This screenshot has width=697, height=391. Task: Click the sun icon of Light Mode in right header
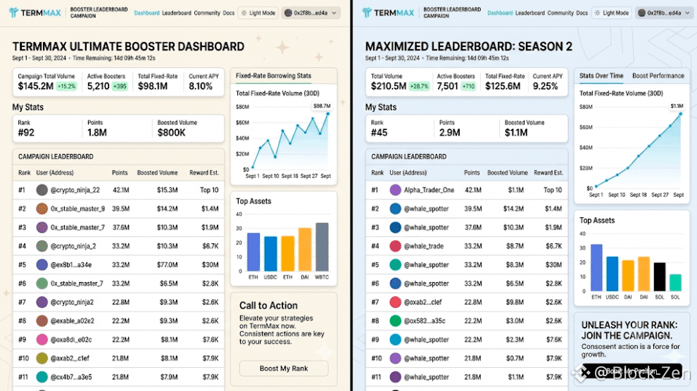coord(597,13)
